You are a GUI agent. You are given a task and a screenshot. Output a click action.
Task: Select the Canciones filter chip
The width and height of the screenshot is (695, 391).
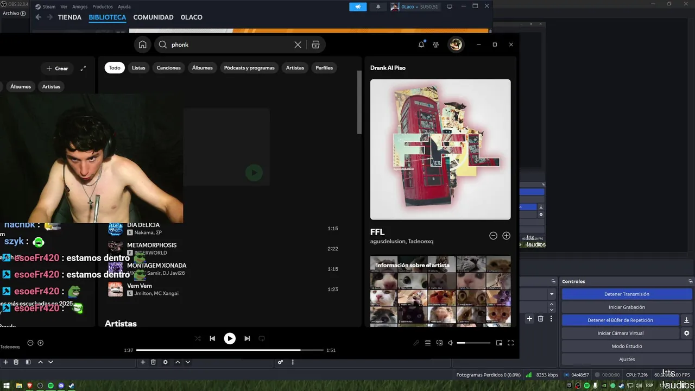[168, 68]
